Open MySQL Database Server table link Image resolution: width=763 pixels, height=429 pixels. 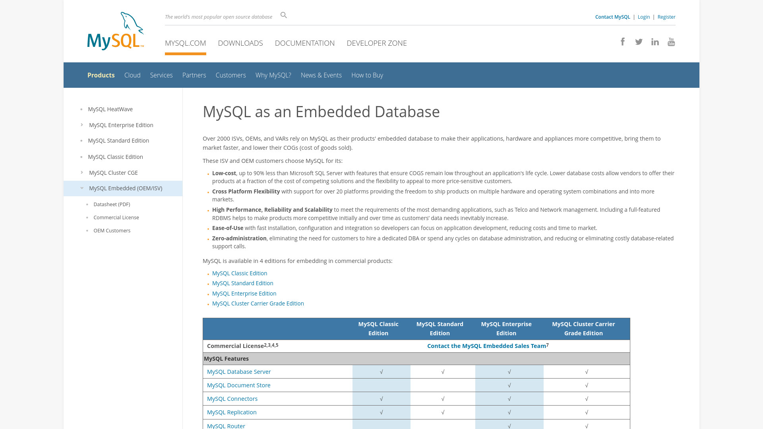(x=239, y=372)
